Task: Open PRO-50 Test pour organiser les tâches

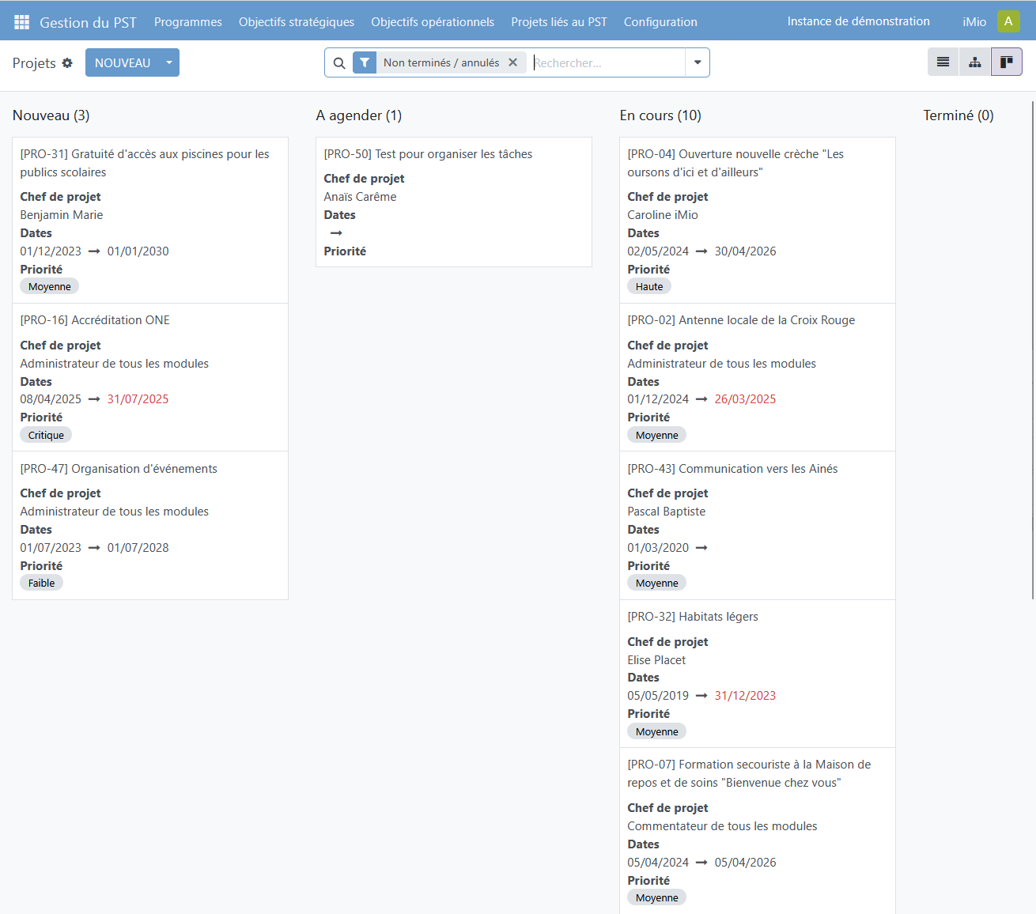Action: click(x=428, y=154)
